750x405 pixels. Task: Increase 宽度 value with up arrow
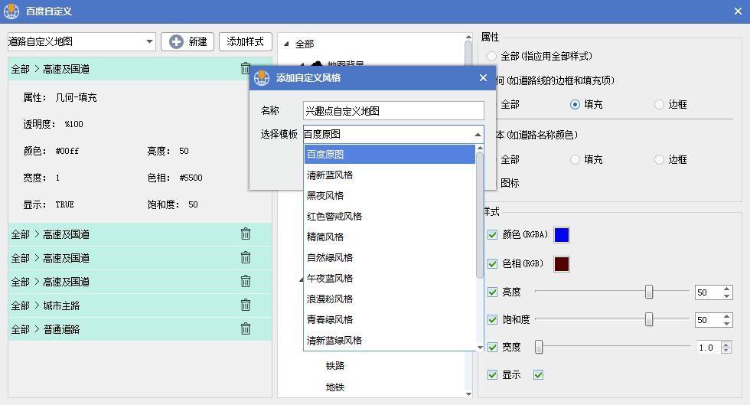point(726,345)
